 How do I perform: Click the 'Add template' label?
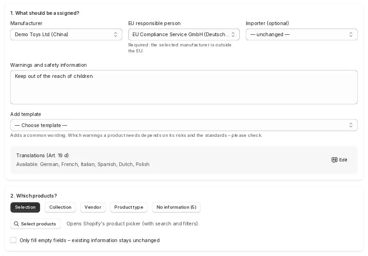[26, 114]
